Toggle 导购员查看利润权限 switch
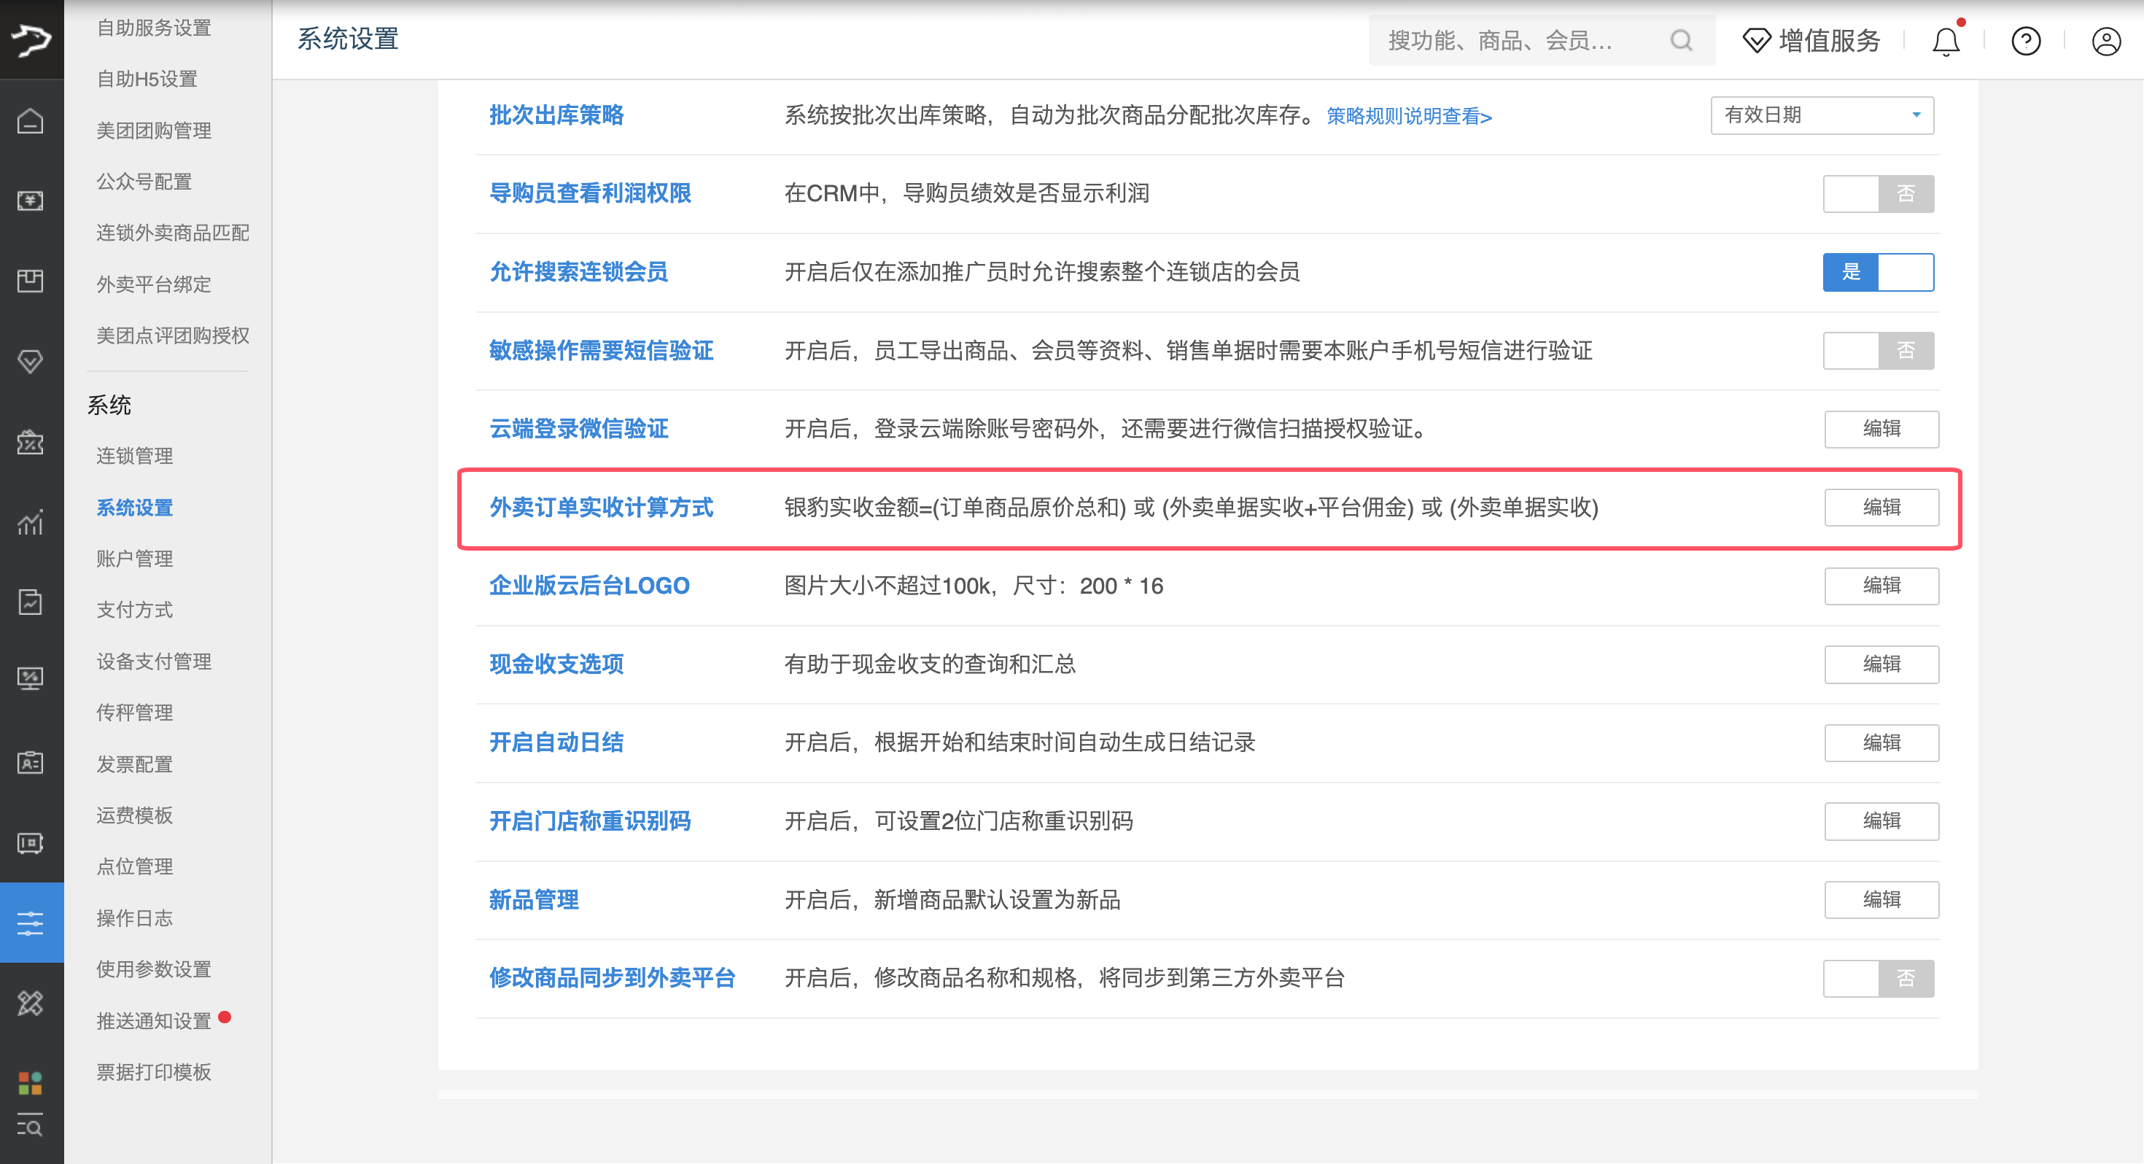The image size is (2144, 1164). pyautogui.click(x=1878, y=193)
